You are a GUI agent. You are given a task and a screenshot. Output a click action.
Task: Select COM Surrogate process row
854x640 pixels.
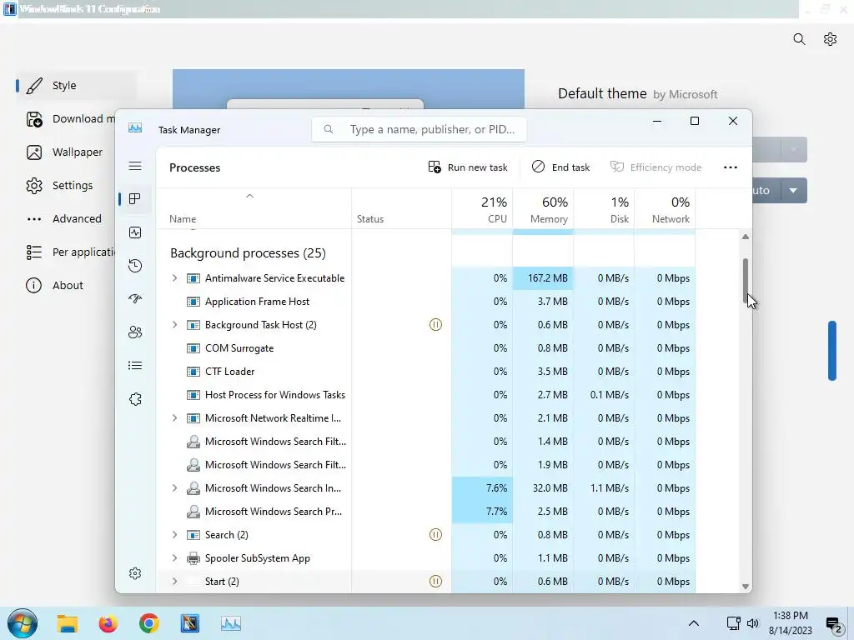click(426, 348)
